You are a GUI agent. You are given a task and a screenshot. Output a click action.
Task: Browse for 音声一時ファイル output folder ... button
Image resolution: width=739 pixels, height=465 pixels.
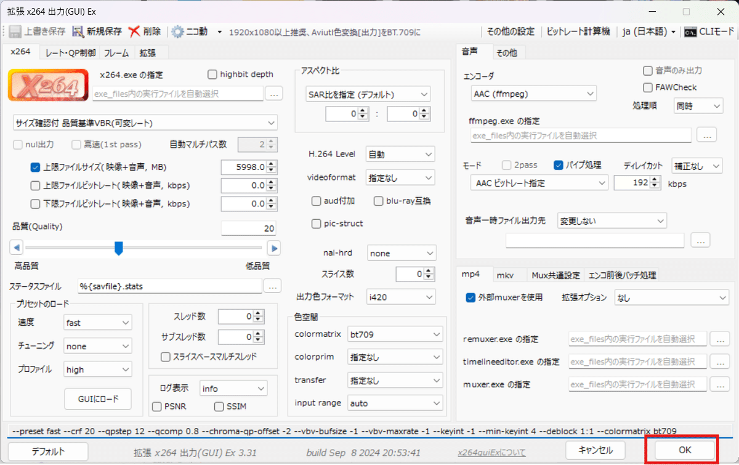pyautogui.click(x=701, y=241)
